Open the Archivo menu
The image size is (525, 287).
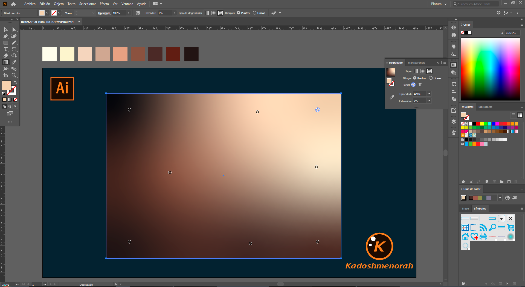tap(30, 4)
